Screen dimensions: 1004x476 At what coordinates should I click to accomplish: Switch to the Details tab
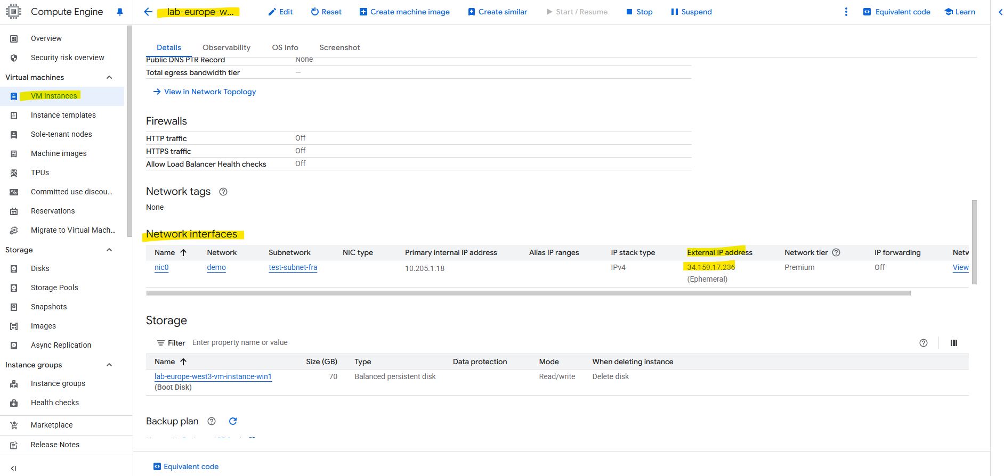(x=169, y=47)
